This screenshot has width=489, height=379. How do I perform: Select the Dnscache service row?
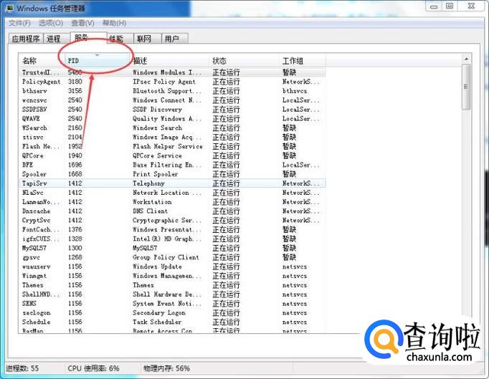coord(172,211)
